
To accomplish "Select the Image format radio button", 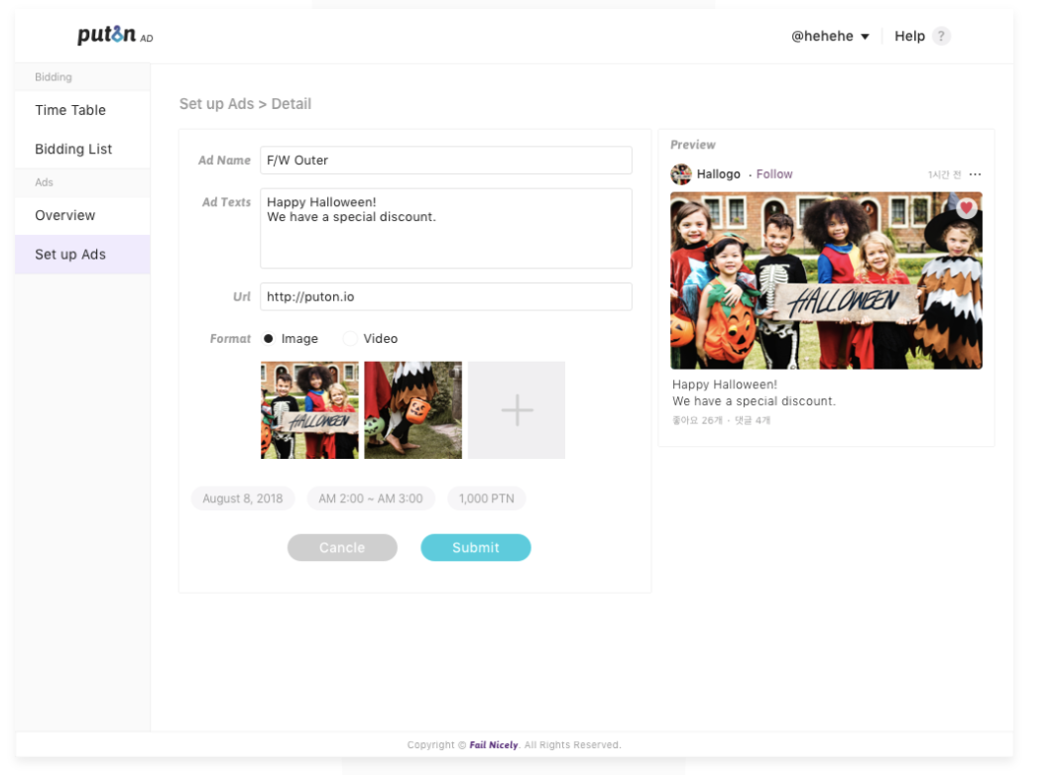I will click(268, 339).
